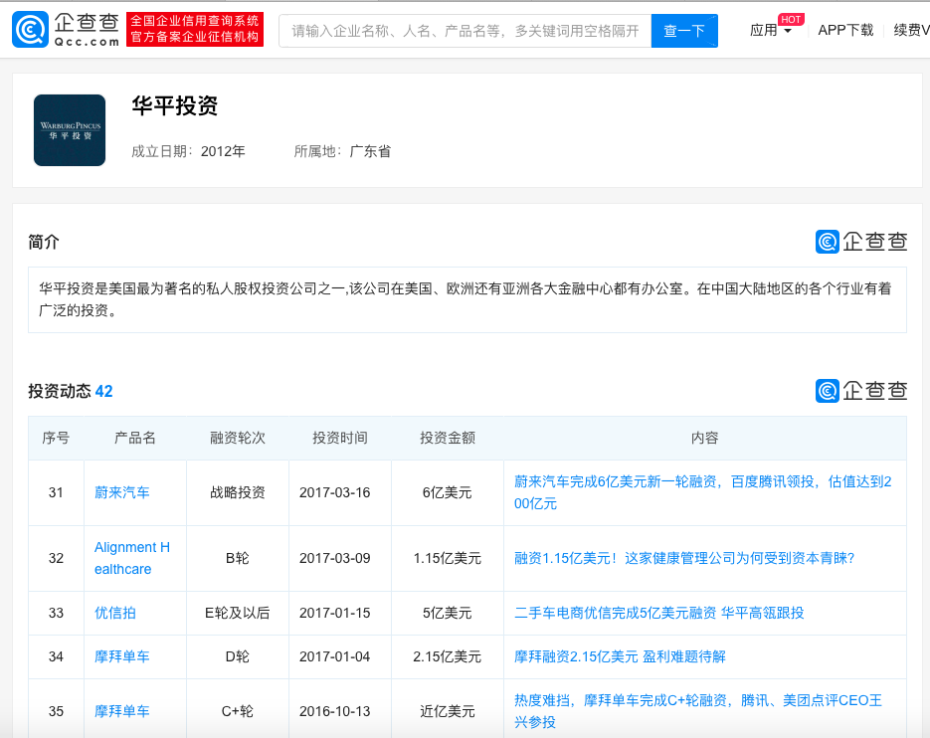The width and height of the screenshot is (930, 738).
Task: Open the 应用 dropdown menu
Action: (771, 30)
